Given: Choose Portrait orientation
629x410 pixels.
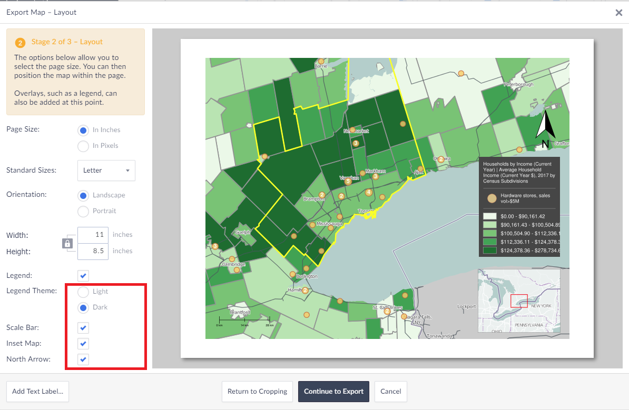Looking at the screenshot, I should pyautogui.click(x=83, y=211).
